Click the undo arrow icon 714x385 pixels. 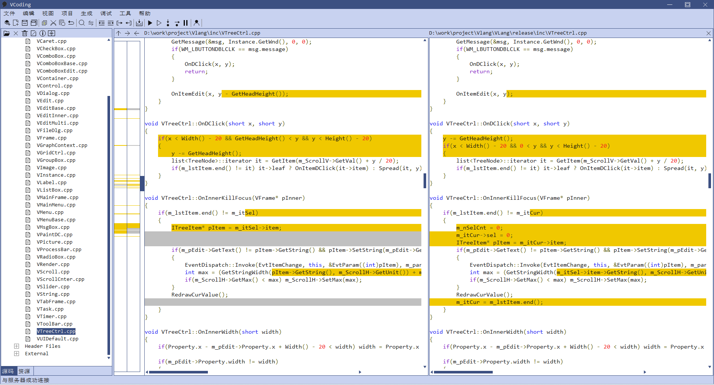(x=71, y=23)
